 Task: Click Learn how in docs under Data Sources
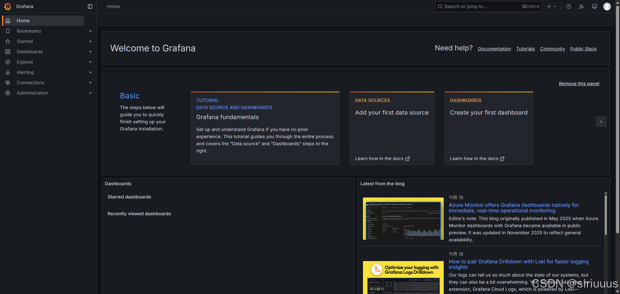[x=382, y=158]
